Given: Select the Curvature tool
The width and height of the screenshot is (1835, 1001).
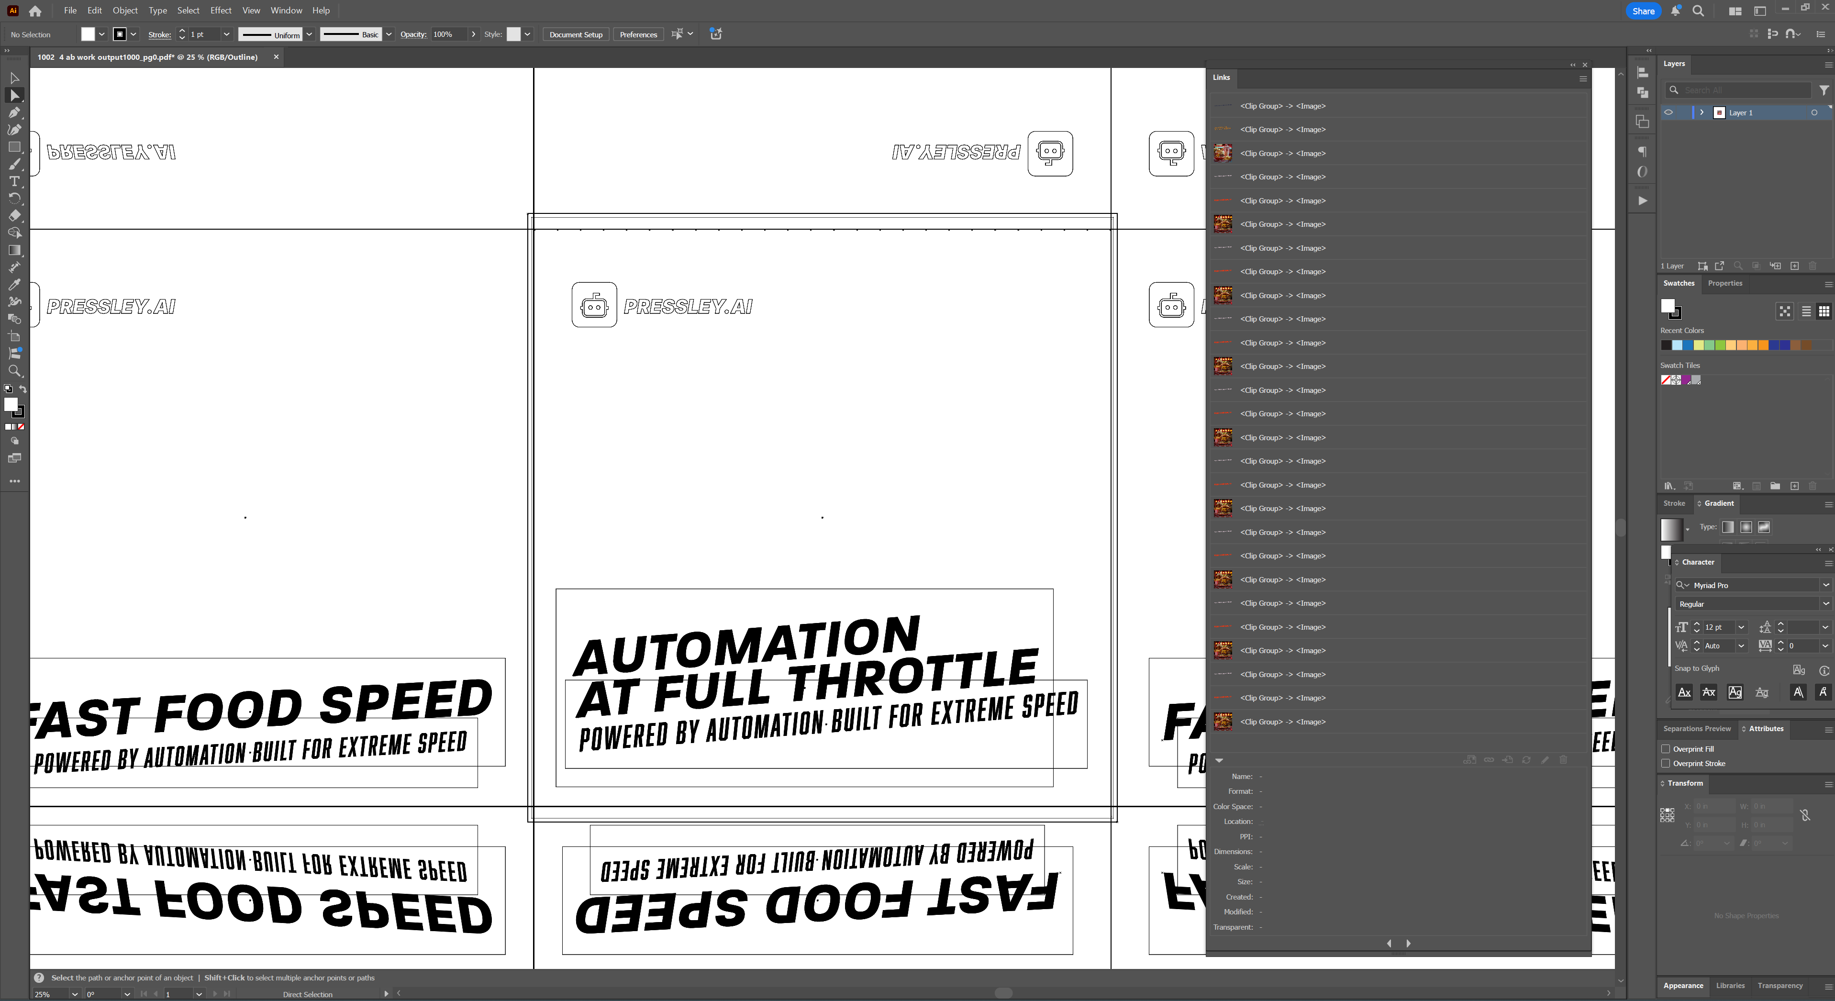Looking at the screenshot, I should (14, 130).
